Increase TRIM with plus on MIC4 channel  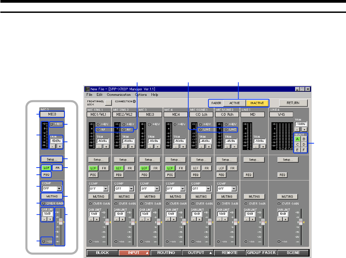point(183,146)
